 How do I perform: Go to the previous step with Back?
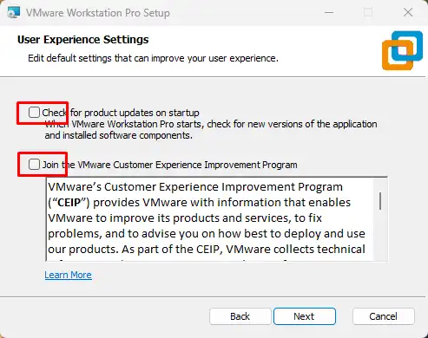point(240,316)
